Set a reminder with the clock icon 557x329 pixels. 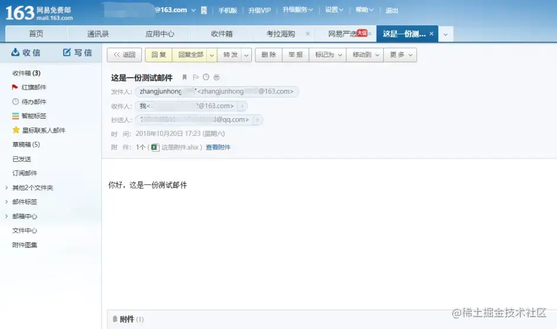click(x=206, y=77)
